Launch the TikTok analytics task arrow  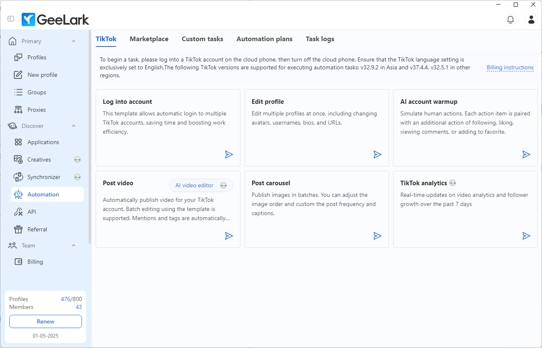(526, 236)
